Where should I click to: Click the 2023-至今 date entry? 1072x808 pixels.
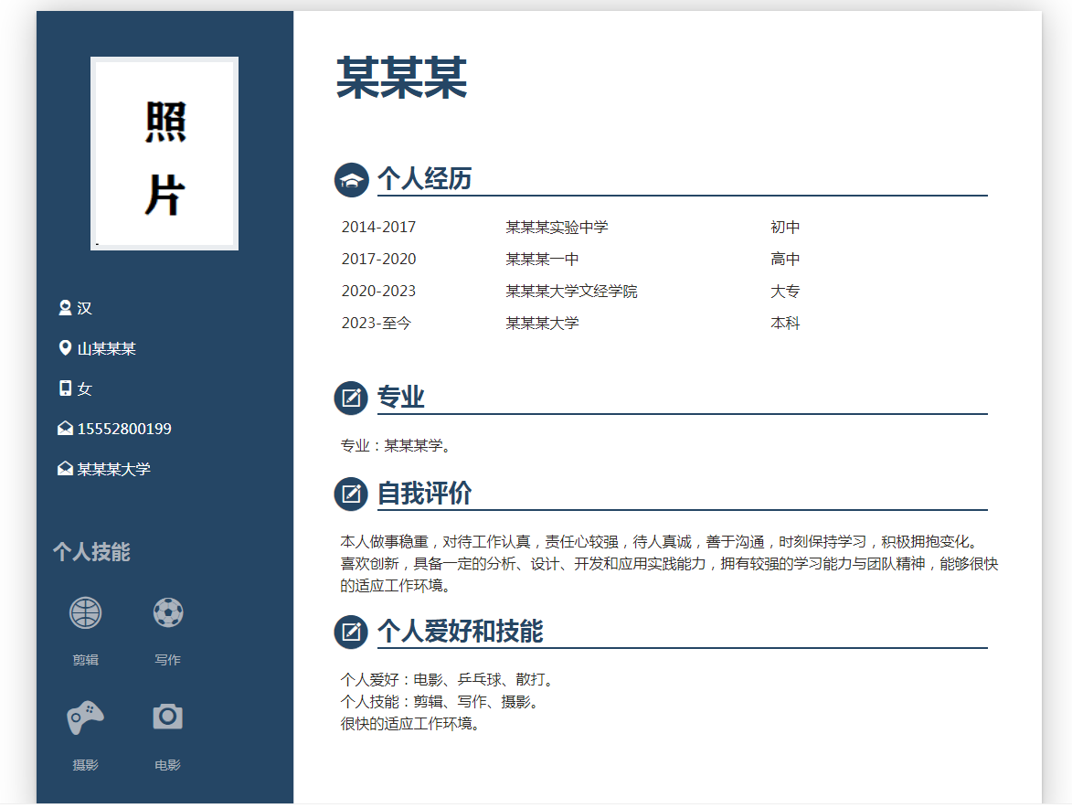377,324
